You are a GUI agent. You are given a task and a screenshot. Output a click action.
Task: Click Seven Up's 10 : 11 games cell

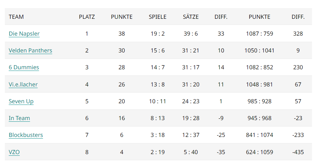pyautogui.click(x=157, y=101)
